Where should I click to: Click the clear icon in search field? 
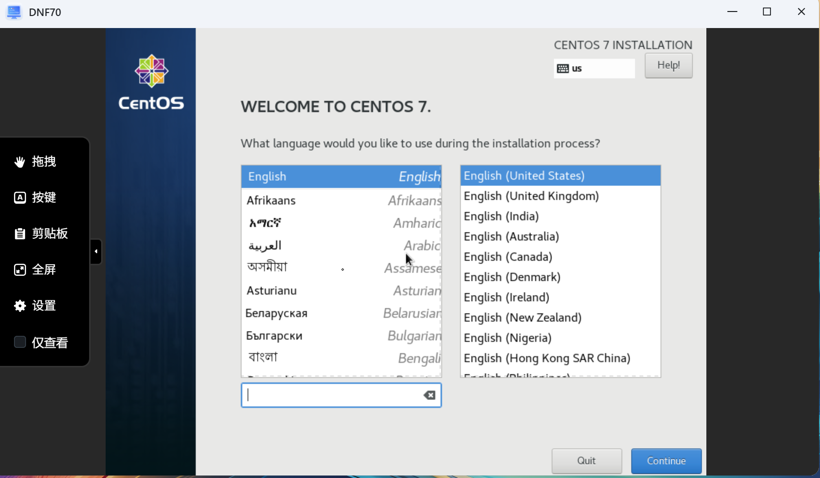pyautogui.click(x=429, y=395)
